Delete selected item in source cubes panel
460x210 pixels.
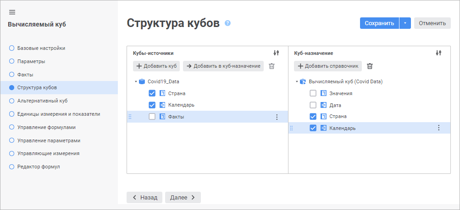[x=272, y=66]
